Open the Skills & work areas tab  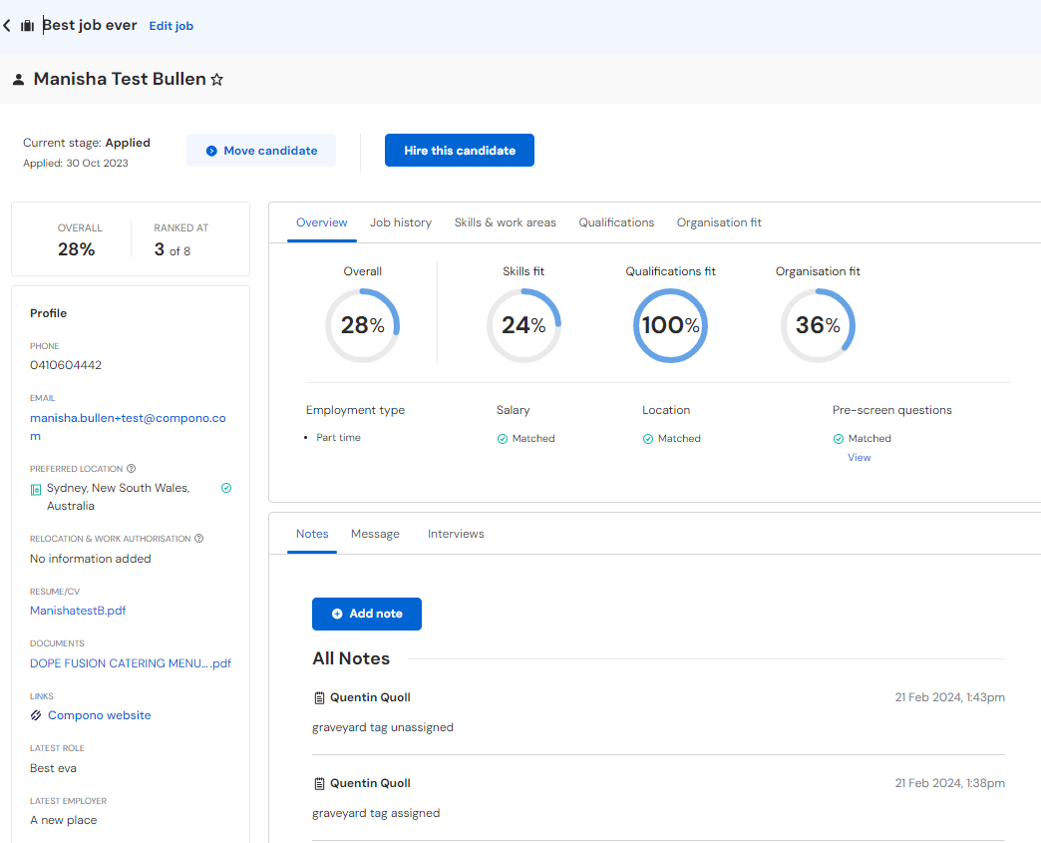506,222
